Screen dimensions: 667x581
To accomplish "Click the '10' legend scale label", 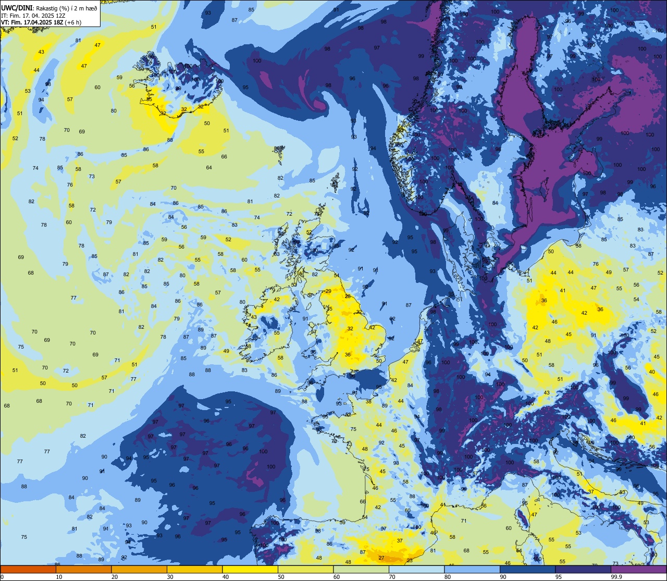I will (x=59, y=577).
